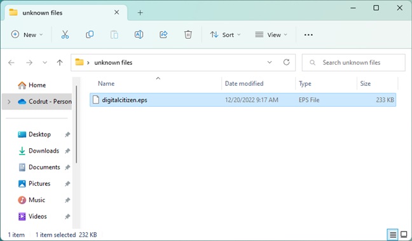Screen dimensions: 412x241
Task: Go up one folder level
Action: [x=60, y=62]
